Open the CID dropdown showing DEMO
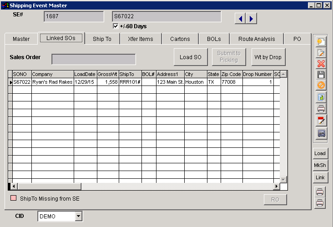Image resolution: width=333 pixels, height=227 pixels. click(x=78, y=216)
